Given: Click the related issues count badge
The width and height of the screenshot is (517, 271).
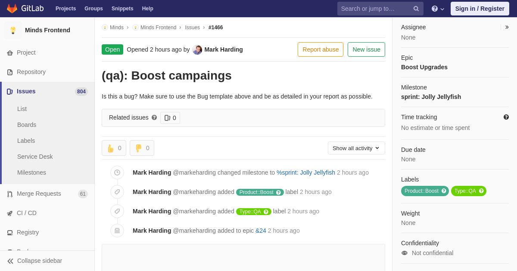Looking at the screenshot, I should pyautogui.click(x=170, y=118).
